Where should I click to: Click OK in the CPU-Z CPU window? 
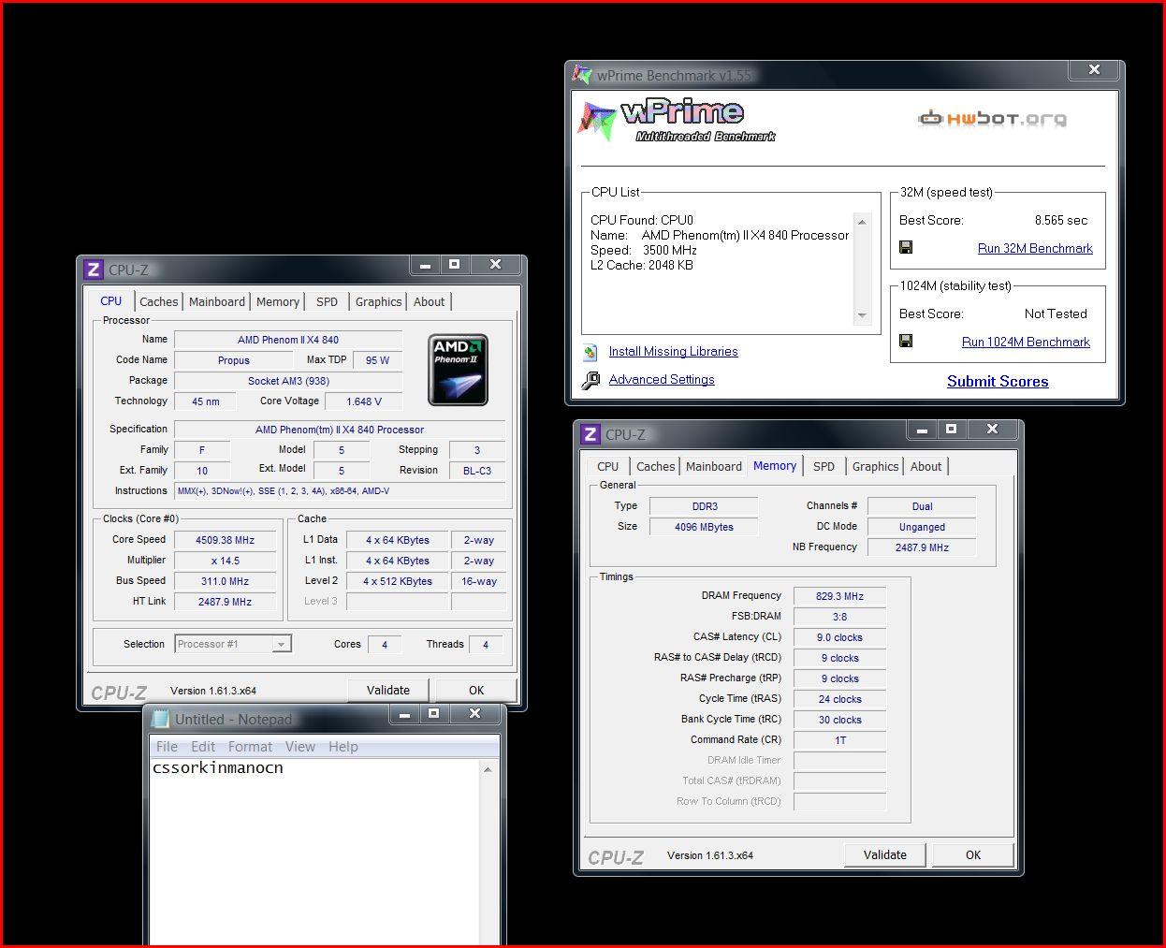tap(476, 691)
